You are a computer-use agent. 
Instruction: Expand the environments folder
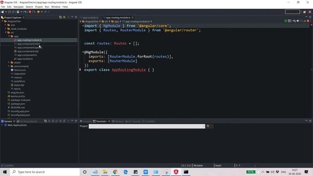(9, 66)
